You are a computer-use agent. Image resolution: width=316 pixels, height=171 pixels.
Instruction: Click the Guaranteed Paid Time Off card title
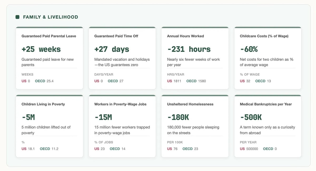pyautogui.click(x=116, y=36)
